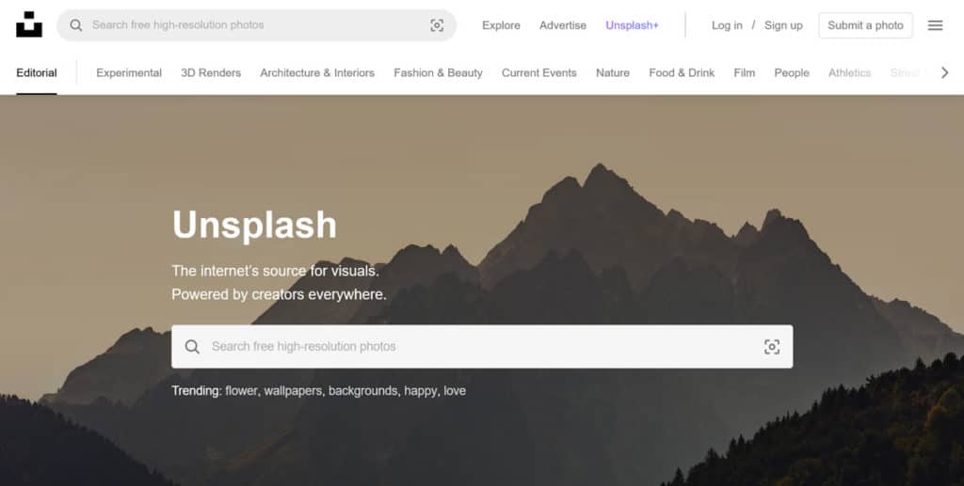Select Food & Drink category
The width and height of the screenshot is (964, 486).
[x=682, y=72]
